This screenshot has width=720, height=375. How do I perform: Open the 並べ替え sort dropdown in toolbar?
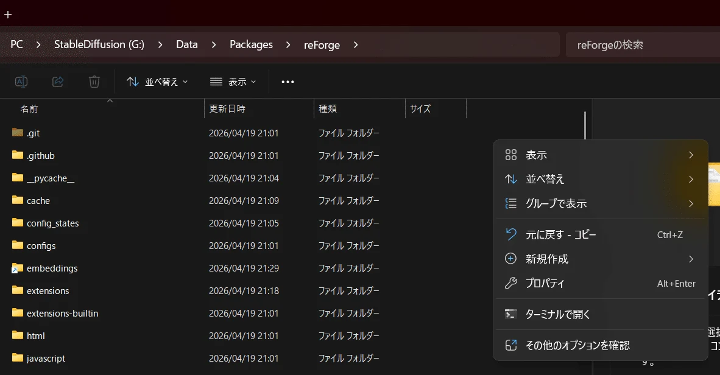point(157,82)
